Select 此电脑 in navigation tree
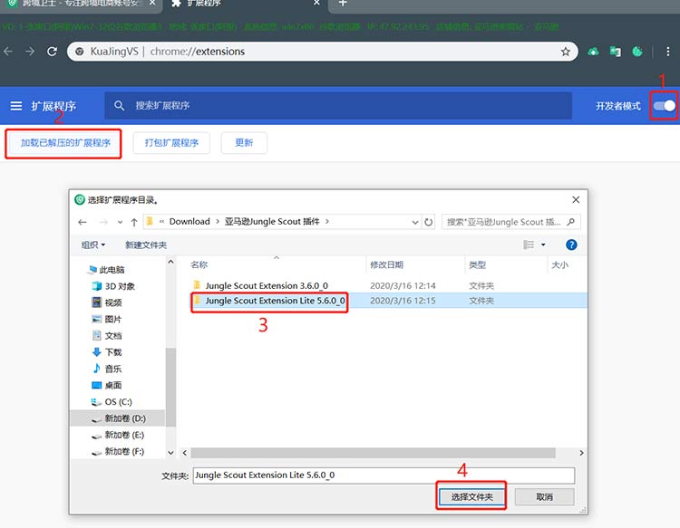The width and height of the screenshot is (680, 528). click(112, 270)
